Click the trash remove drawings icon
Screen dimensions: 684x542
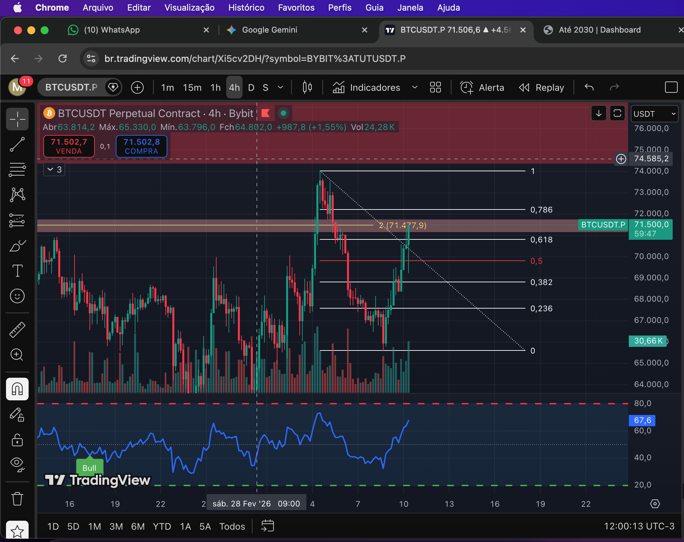pyautogui.click(x=17, y=499)
